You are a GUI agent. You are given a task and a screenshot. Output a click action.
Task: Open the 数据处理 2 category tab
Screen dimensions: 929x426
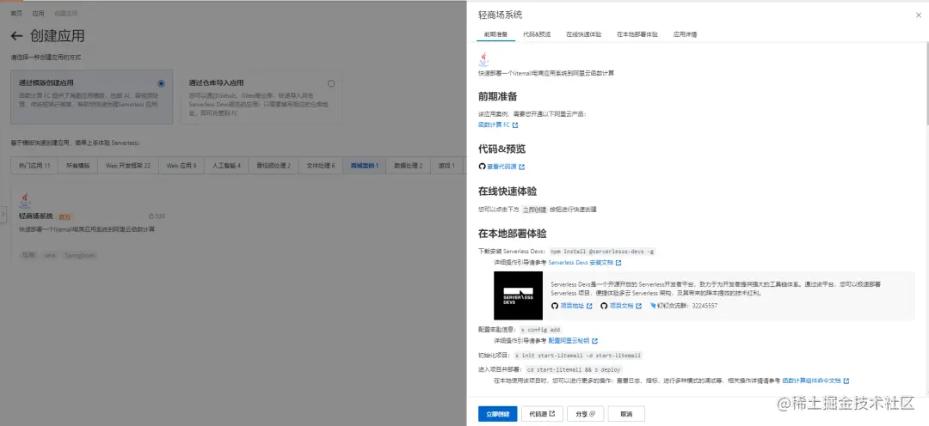coord(409,166)
